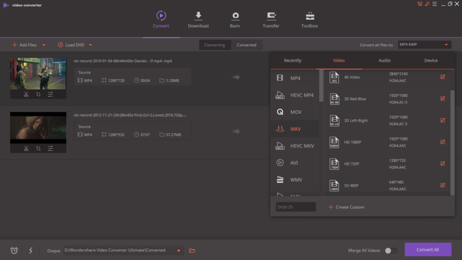The image size is (462, 260).
Task: Open the output folder icon
Action: pyautogui.click(x=192, y=251)
